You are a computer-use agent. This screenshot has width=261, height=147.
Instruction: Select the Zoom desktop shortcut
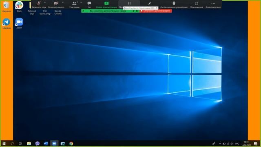point(19,23)
